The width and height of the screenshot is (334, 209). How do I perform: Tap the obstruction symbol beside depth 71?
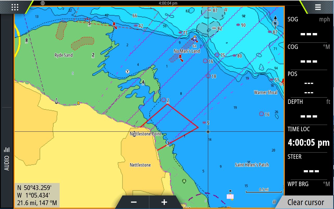pyautogui.click(x=180, y=33)
